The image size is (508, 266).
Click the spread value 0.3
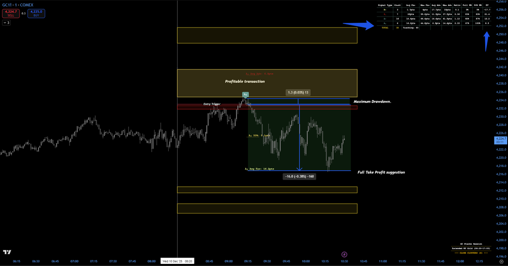click(x=23, y=14)
